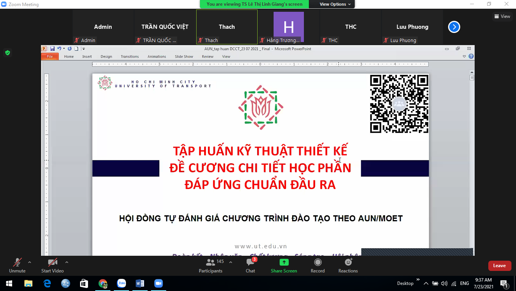
Task: Click the green encryption shield icon
Action: (7, 53)
